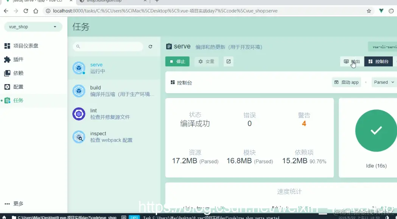The width and height of the screenshot is (397, 219).
Task: Select the 插件 plugins icon
Action: click(6, 59)
